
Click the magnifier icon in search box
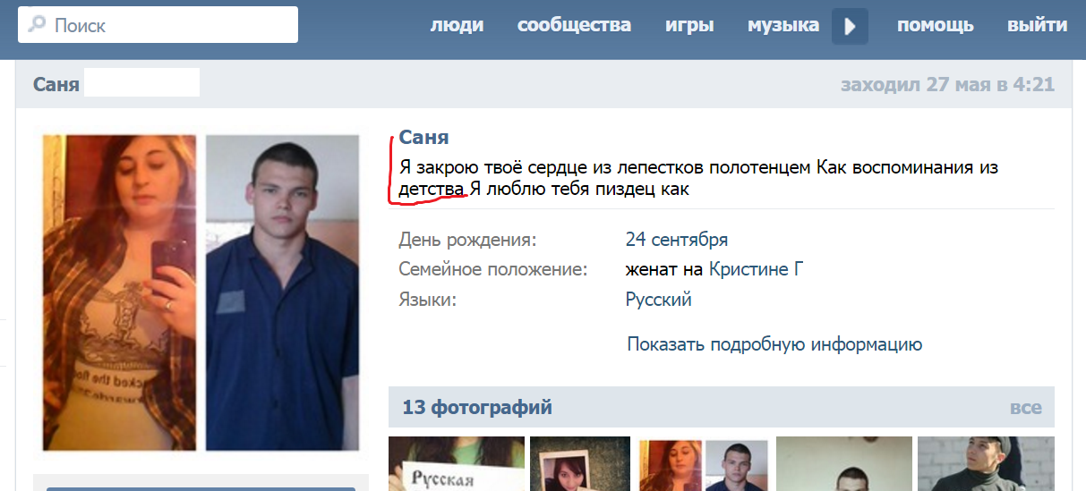point(37,25)
